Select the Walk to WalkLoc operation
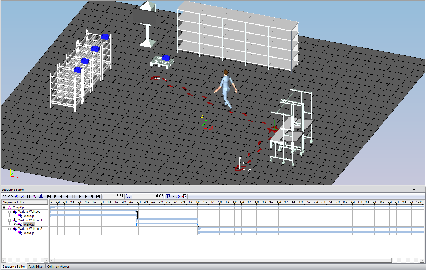 pos(29,212)
